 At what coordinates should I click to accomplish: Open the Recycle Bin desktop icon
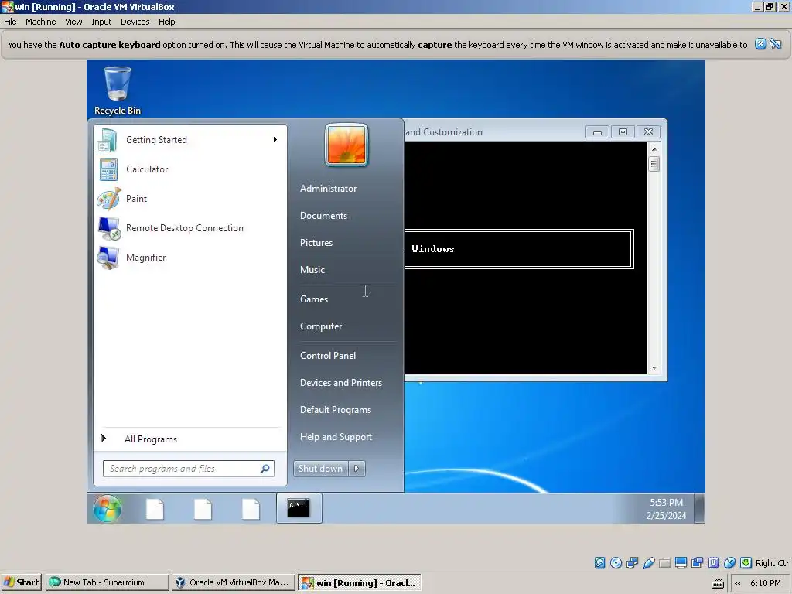118,90
